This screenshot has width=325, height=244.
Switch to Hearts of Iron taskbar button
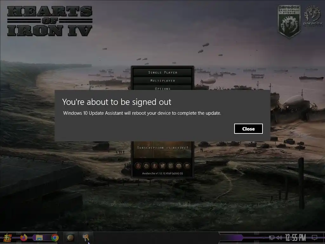click(x=70, y=238)
